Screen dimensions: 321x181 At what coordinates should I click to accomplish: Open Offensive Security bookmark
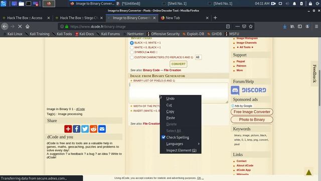coord(163,34)
